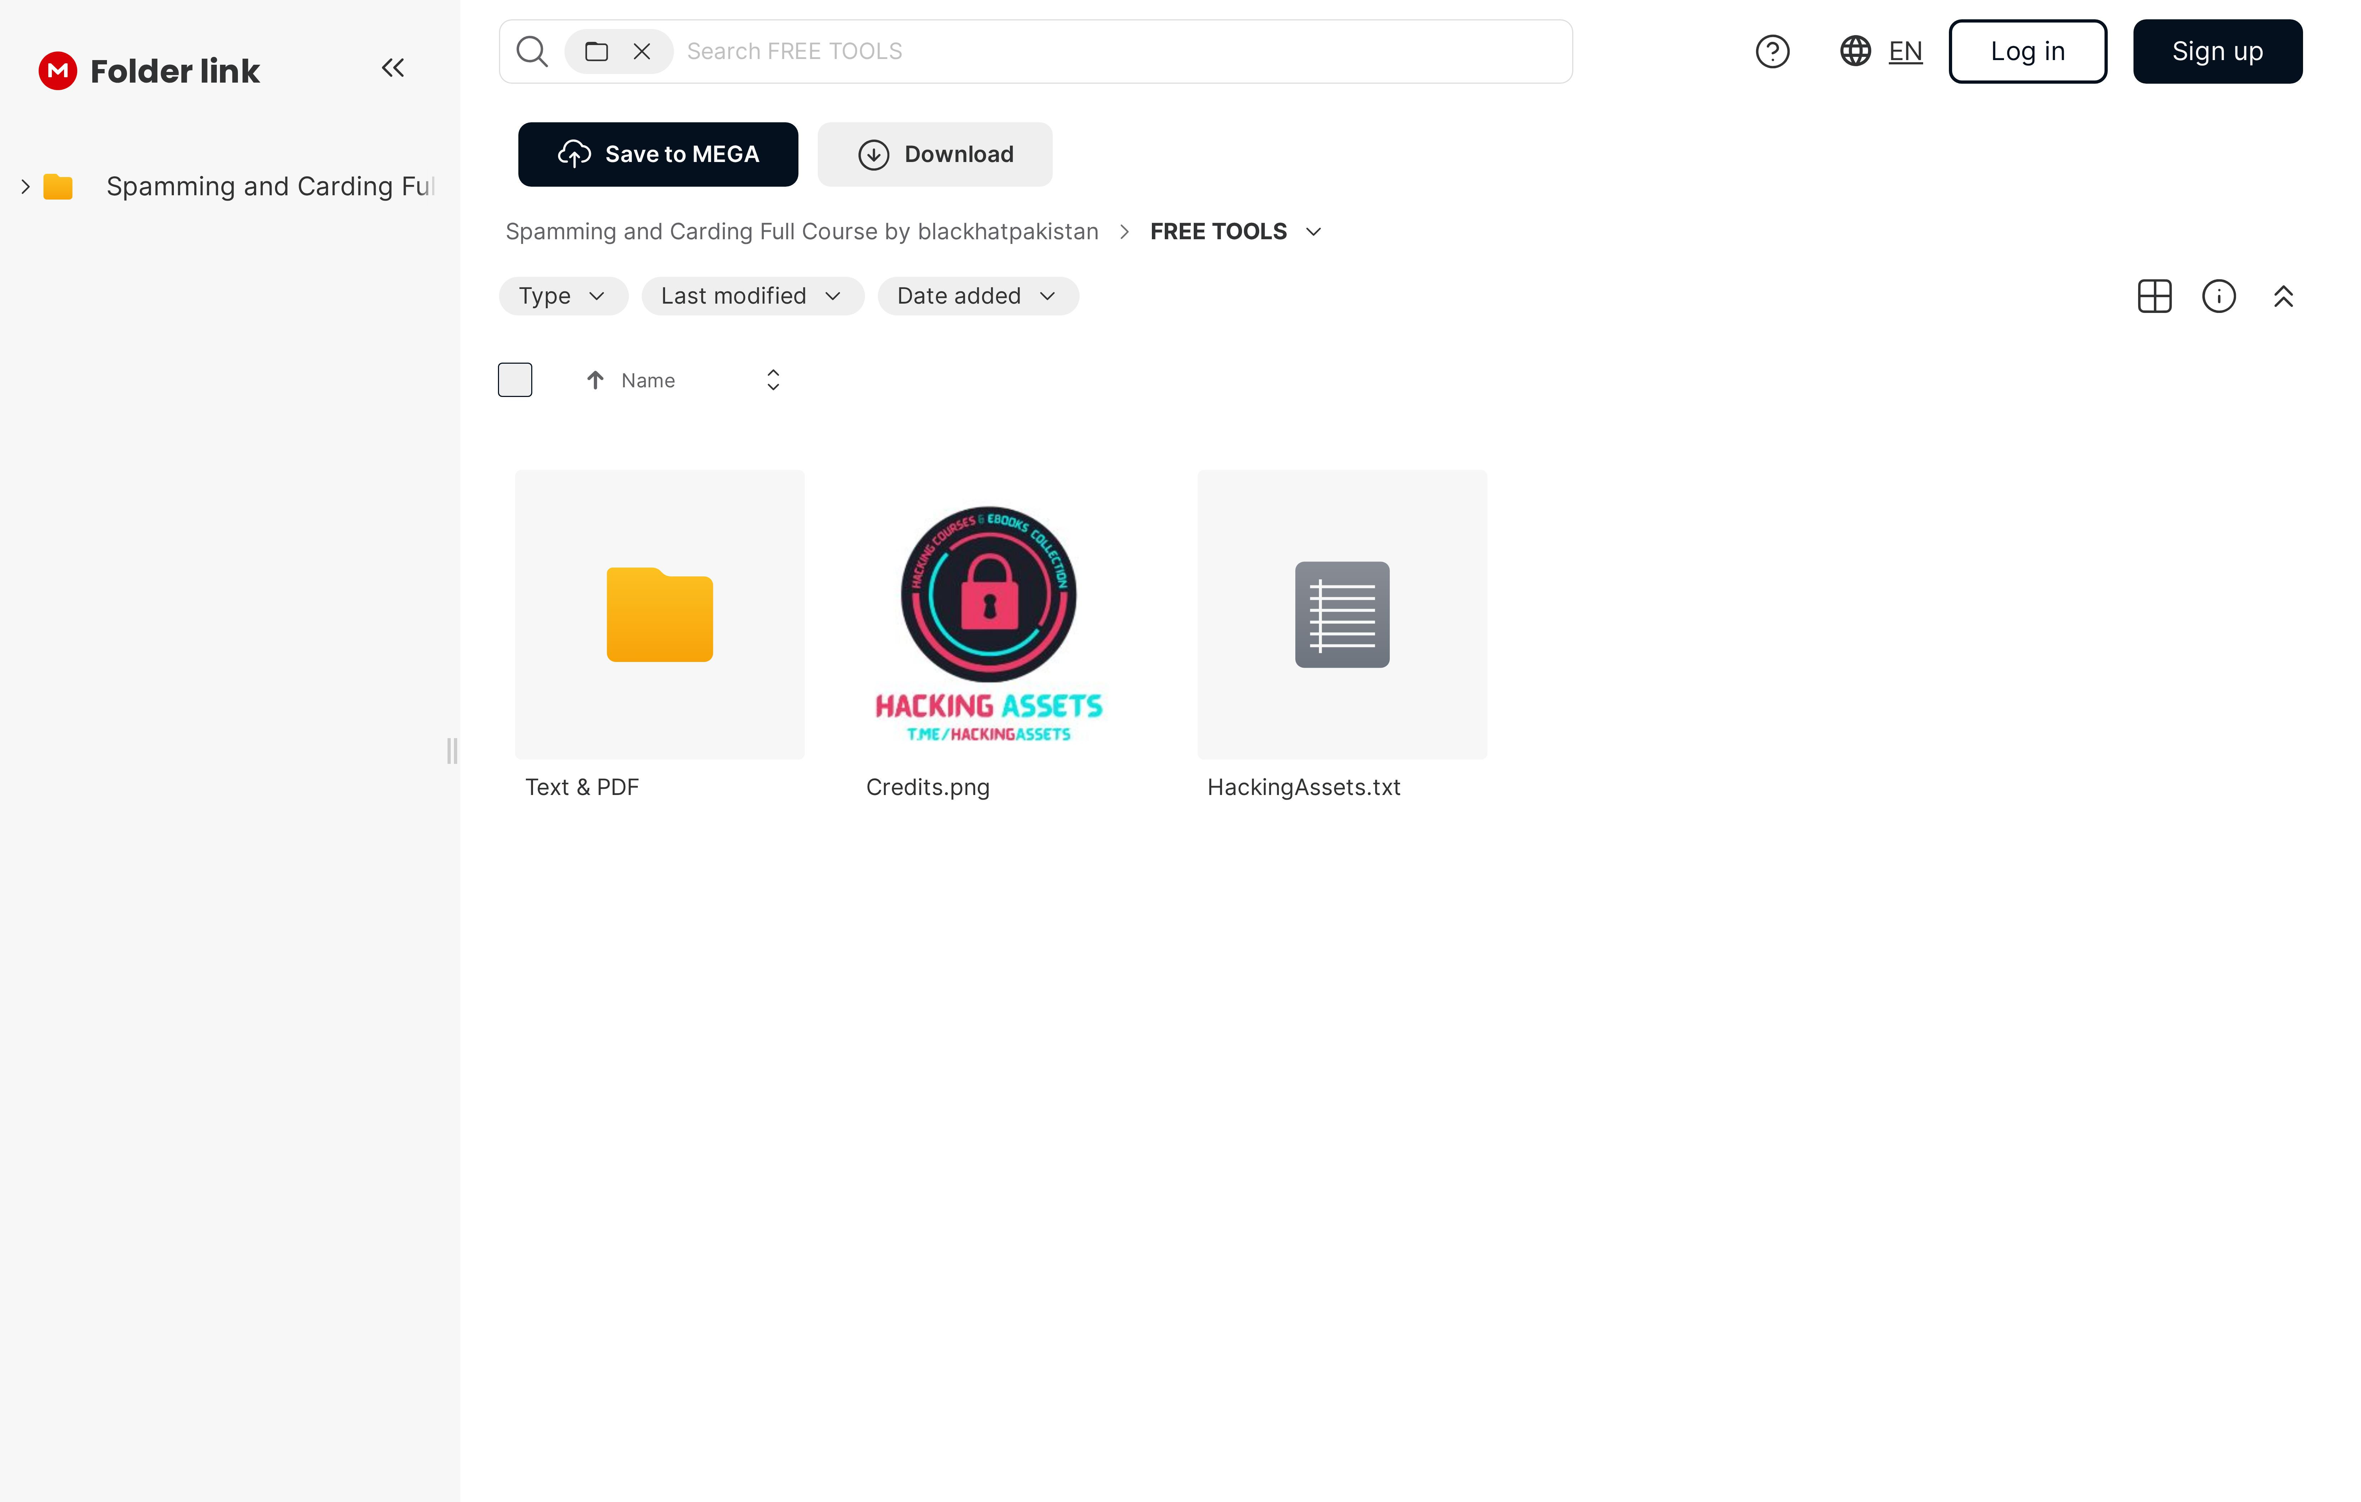Click the MEGA logo icon
Viewport: 2361px width, 1502px height.
click(58, 70)
